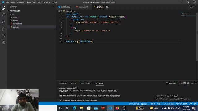Open the Selection menu
The image size is (198, 111).
(x=20, y=2)
